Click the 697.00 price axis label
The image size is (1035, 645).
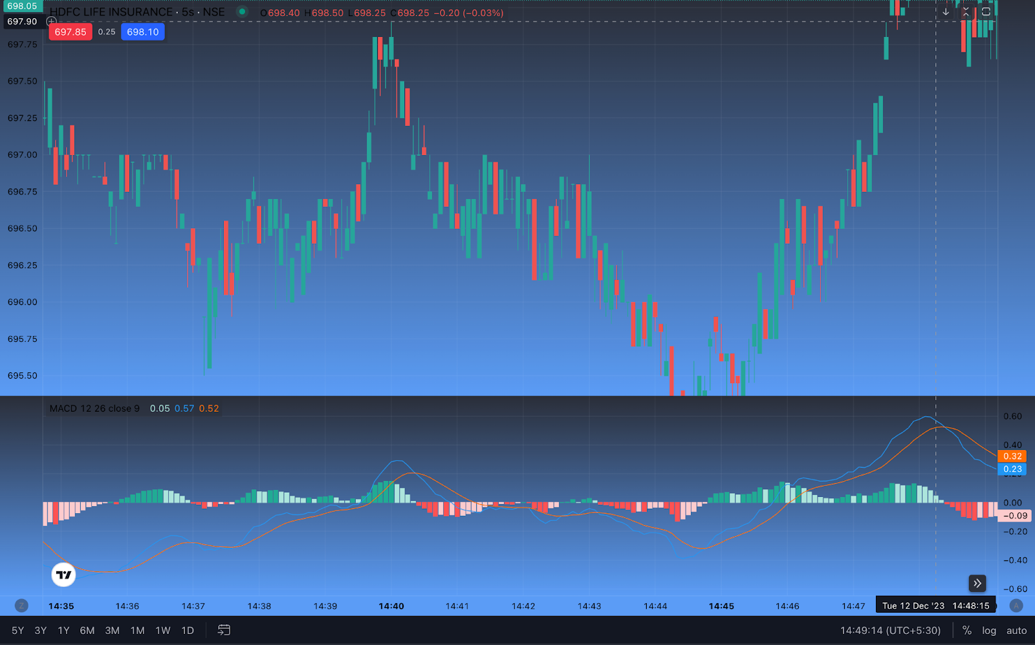pyautogui.click(x=22, y=154)
